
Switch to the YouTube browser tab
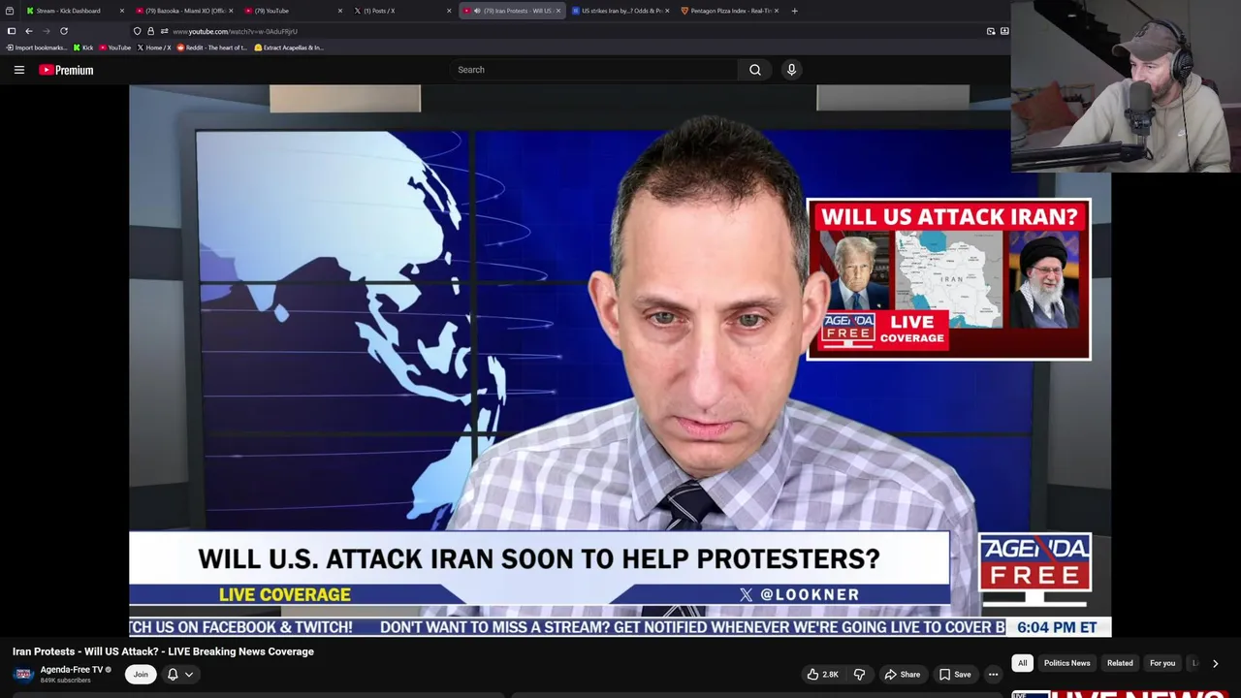(294, 11)
